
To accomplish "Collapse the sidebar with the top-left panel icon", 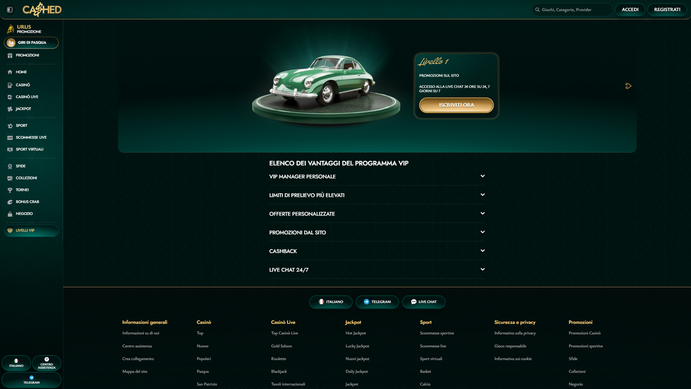I will click(10, 10).
